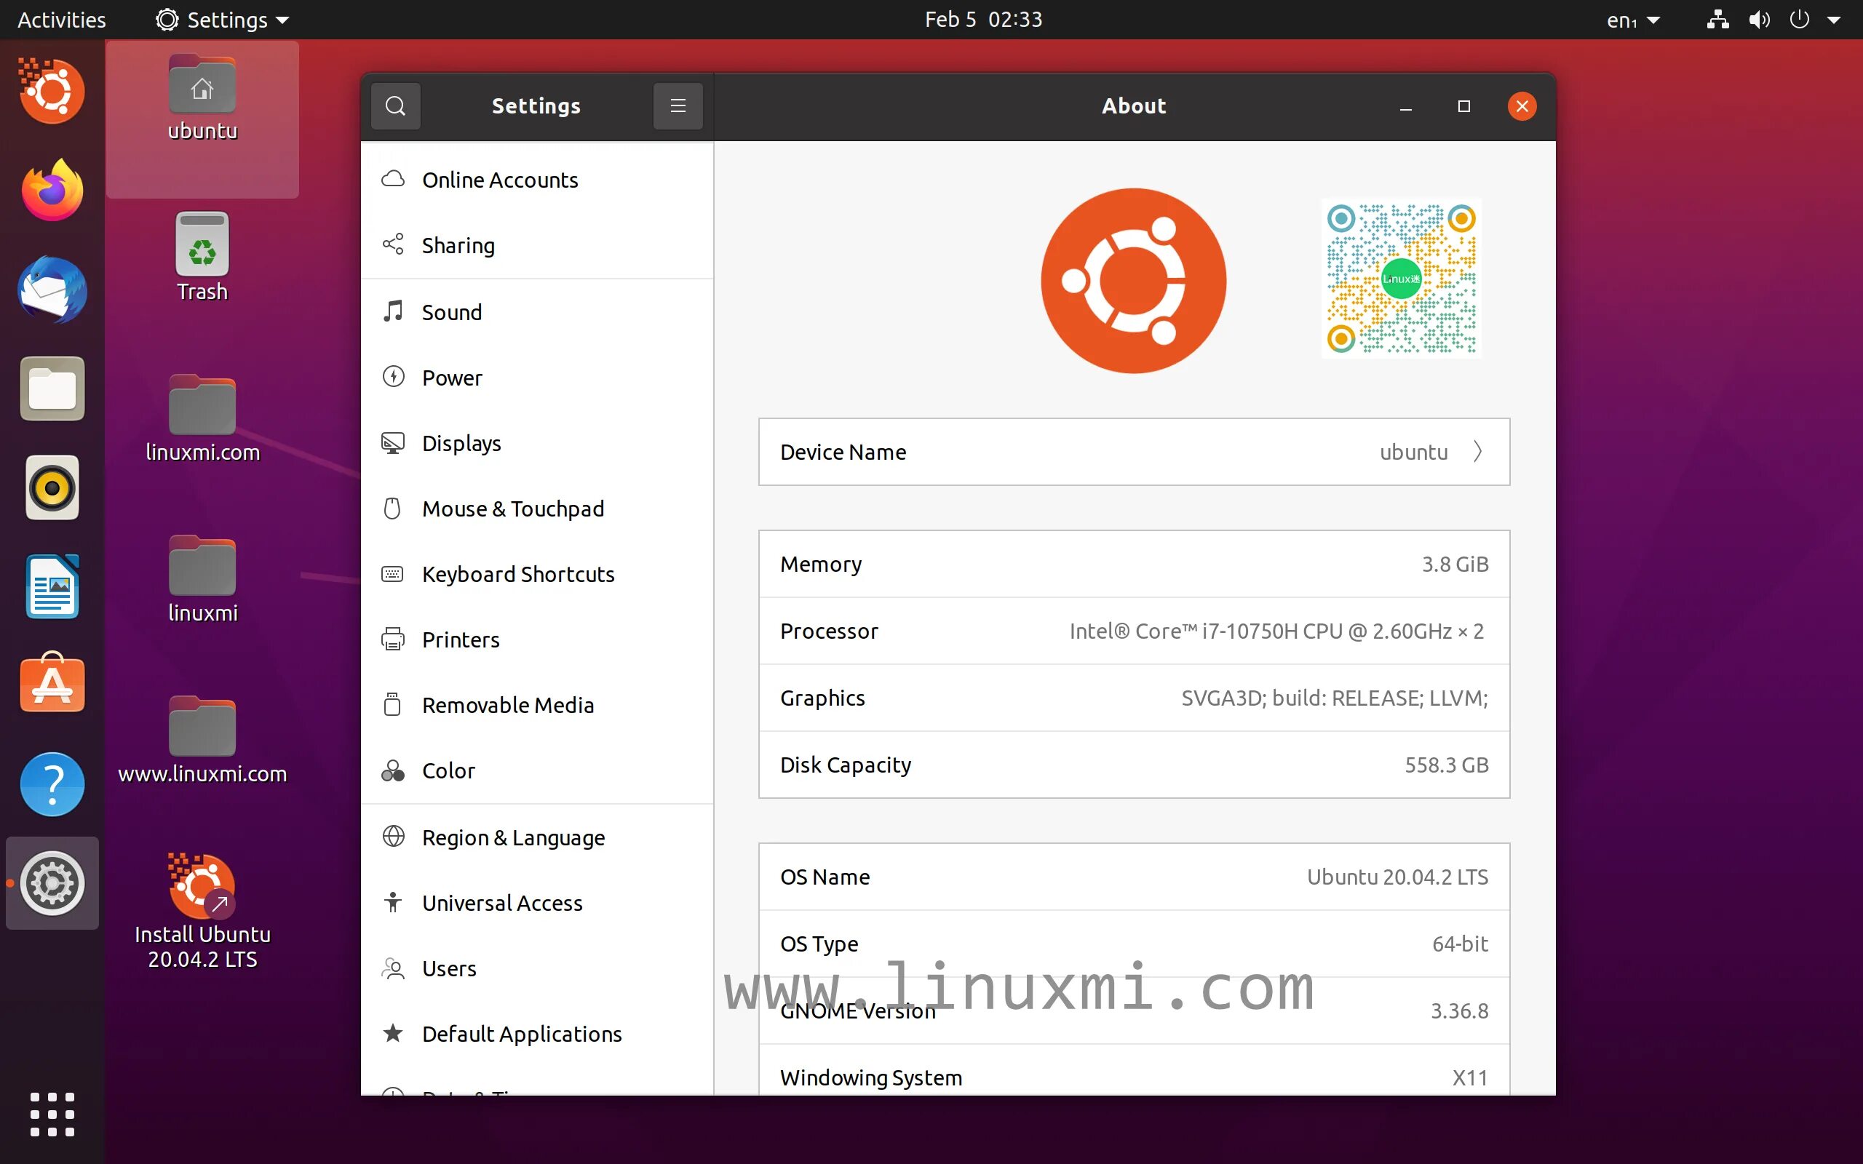Screen dimensions: 1863x1164
Task: Open the hamburger menu in Settings header
Action: point(678,105)
